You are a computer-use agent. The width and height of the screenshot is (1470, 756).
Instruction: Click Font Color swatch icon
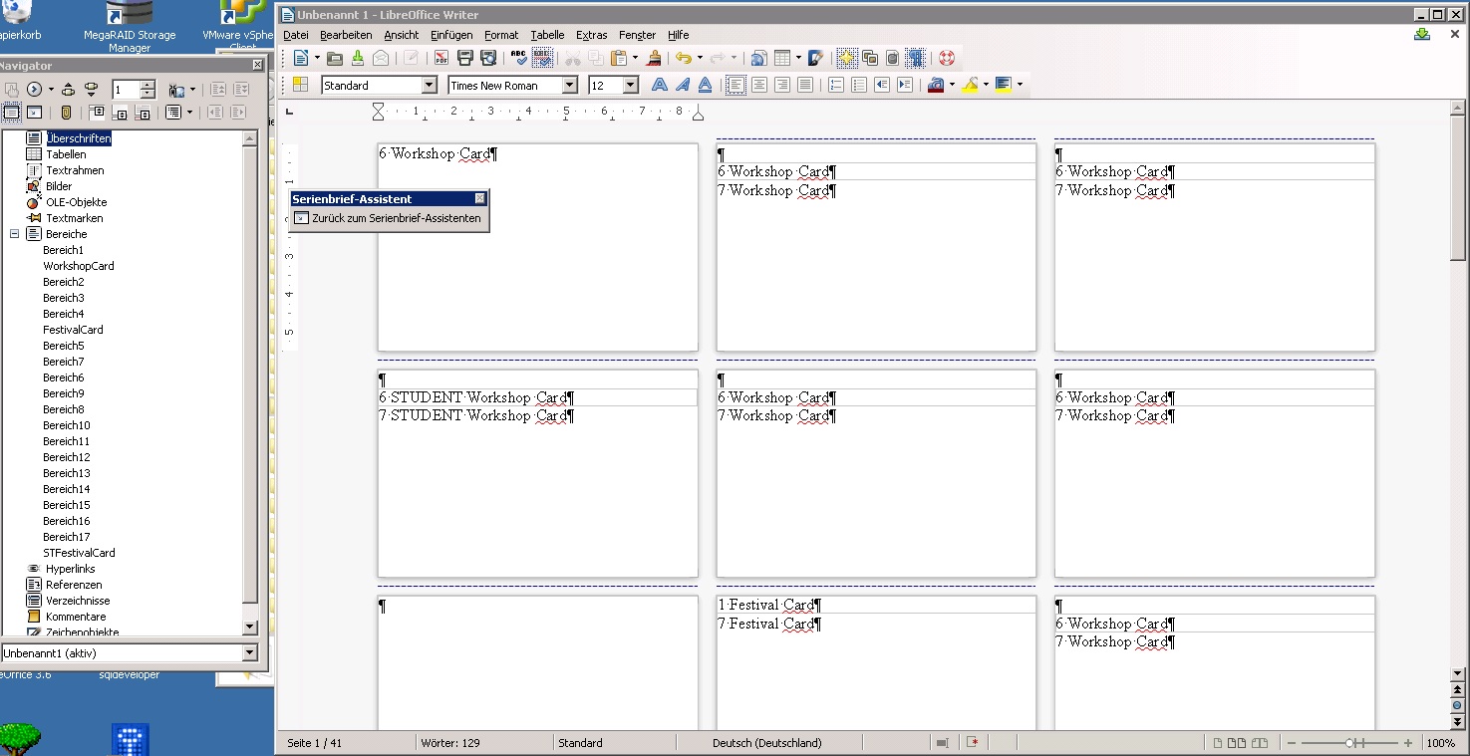pyautogui.click(x=936, y=85)
